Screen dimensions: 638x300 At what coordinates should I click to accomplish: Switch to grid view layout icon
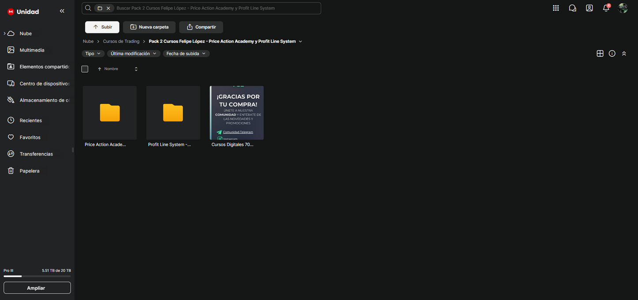pyautogui.click(x=600, y=53)
